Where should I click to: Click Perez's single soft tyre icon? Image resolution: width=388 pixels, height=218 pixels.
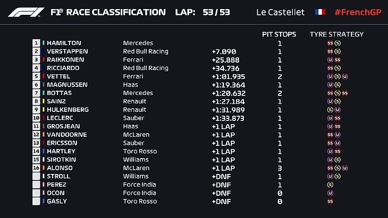[x=330, y=185]
